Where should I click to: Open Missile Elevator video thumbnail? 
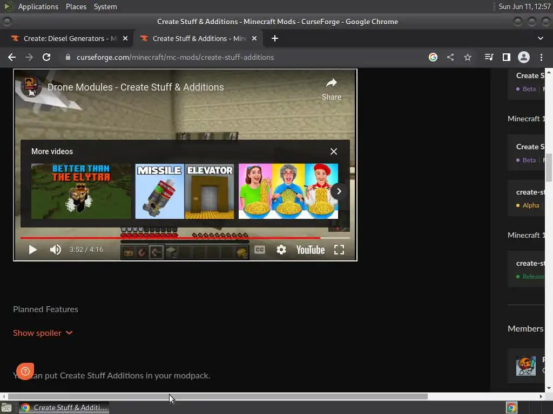pos(185,191)
